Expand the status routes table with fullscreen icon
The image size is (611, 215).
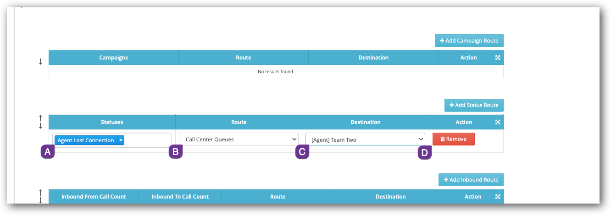pos(498,122)
